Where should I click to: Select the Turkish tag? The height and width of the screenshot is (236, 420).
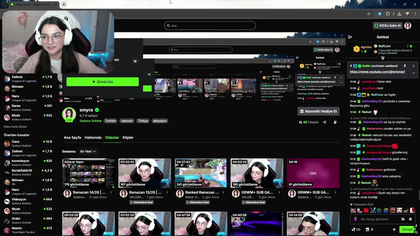coord(110,121)
